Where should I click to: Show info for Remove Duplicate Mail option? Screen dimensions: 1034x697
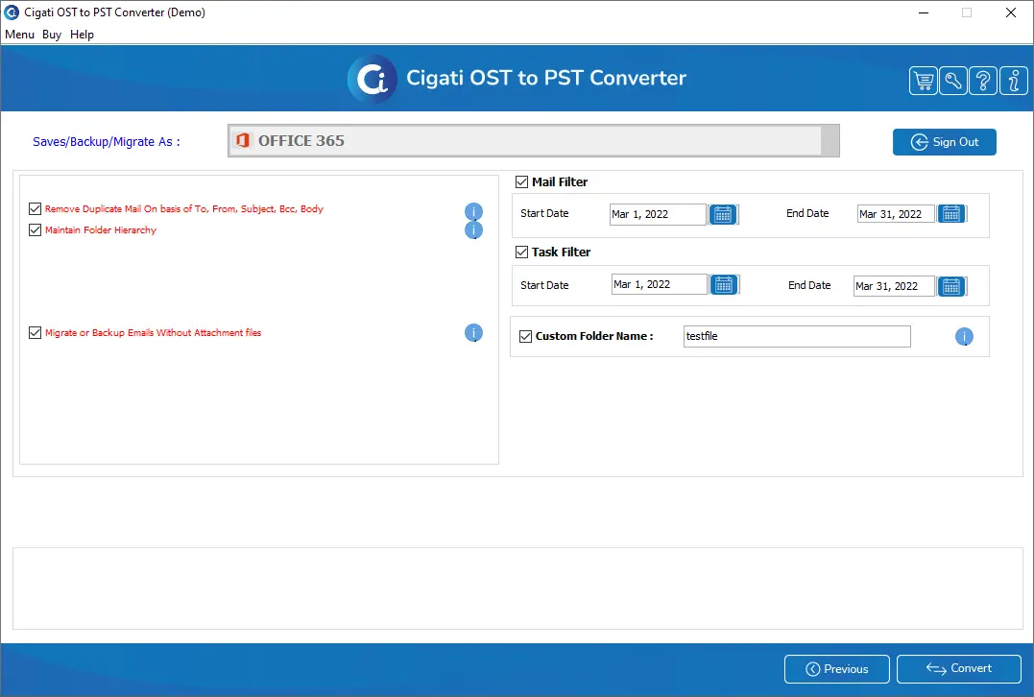point(473,211)
